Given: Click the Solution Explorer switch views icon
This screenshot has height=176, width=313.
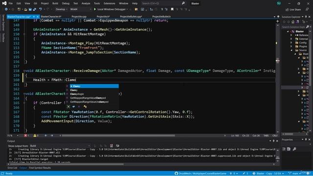Looking at the screenshot, I should pyautogui.click(x=298, y=22).
